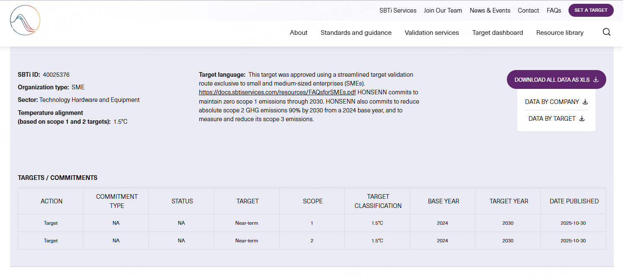Navigate to News & Events
This screenshot has width=623, height=278.
tap(490, 10)
